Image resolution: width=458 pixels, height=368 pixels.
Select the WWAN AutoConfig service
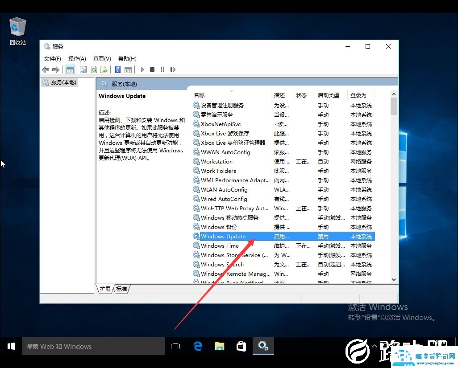tap(283, 152)
